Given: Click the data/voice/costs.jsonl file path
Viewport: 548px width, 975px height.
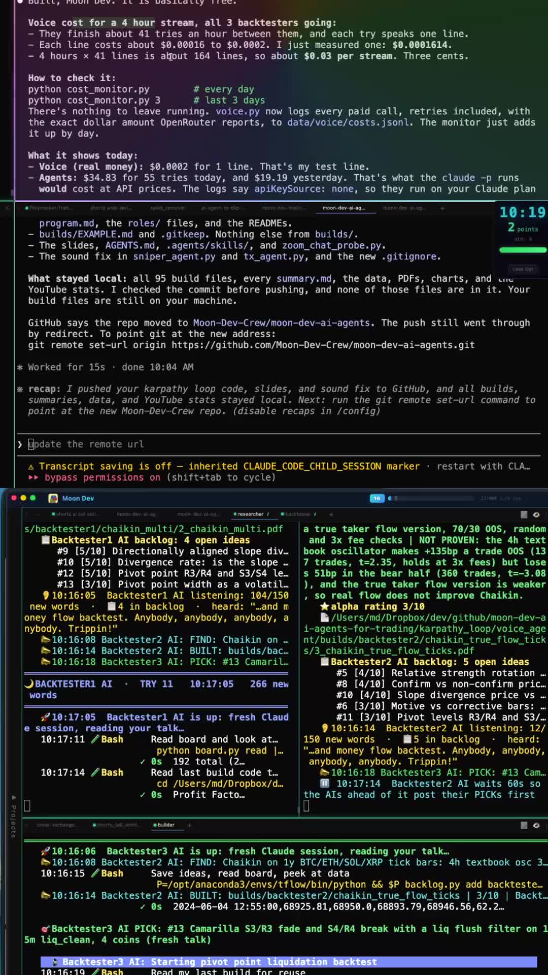Looking at the screenshot, I should pyautogui.click(x=348, y=122).
